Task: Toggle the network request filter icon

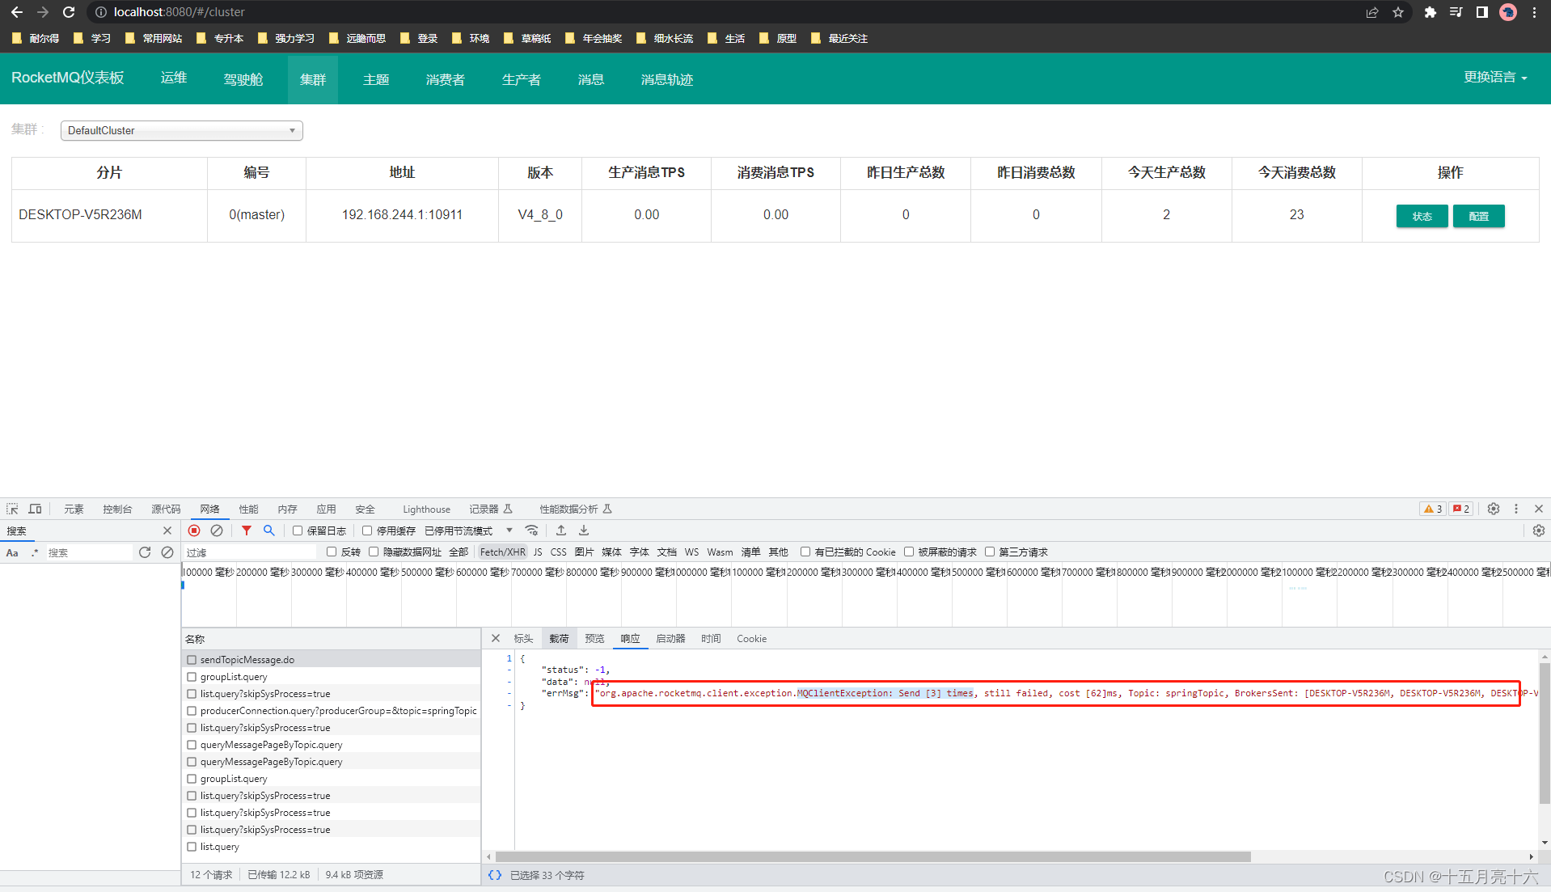Action: [x=247, y=531]
